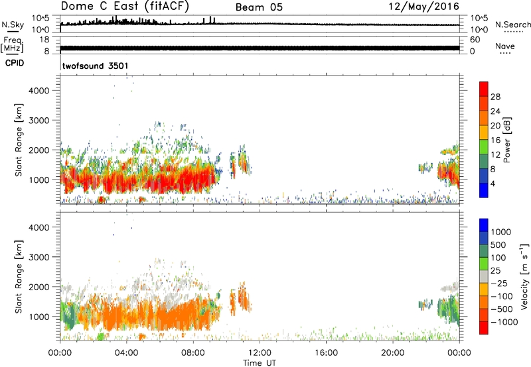Click the 'twofsound 3501' text
The height and width of the screenshot is (367, 531).
click(95, 66)
